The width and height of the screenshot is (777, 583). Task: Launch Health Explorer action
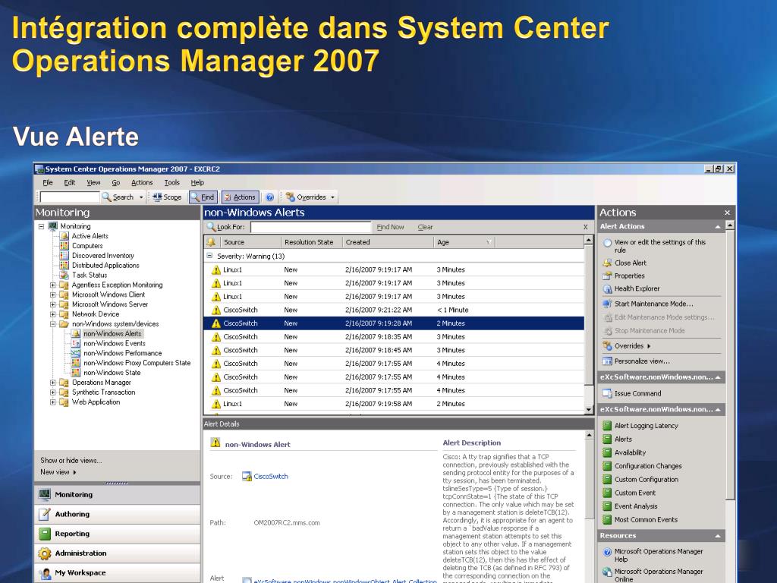tap(637, 288)
